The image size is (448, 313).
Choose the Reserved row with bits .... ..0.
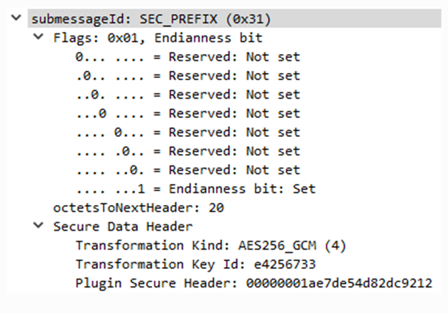click(x=187, y=170)
